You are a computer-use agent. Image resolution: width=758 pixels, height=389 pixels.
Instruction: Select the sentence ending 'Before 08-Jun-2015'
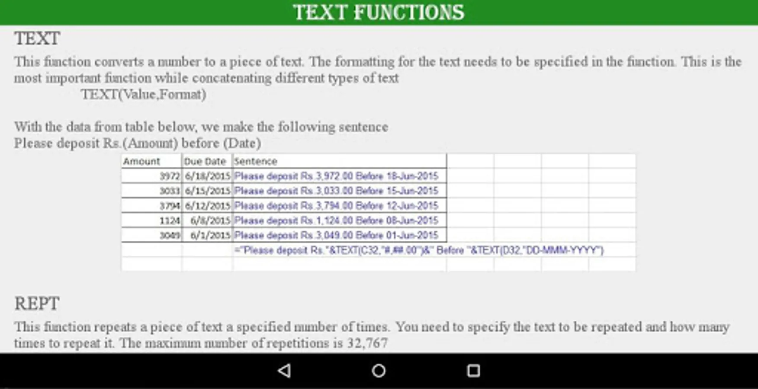[340, 220]
